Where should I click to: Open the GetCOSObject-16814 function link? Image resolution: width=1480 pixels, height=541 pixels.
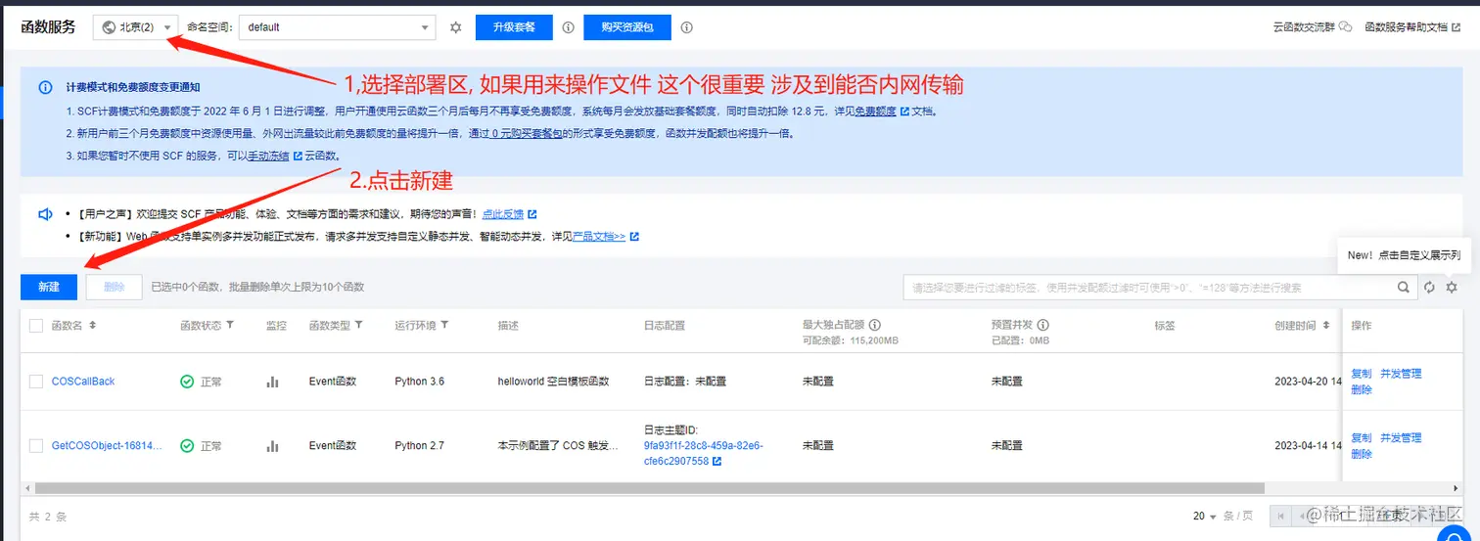coord(108,445)
